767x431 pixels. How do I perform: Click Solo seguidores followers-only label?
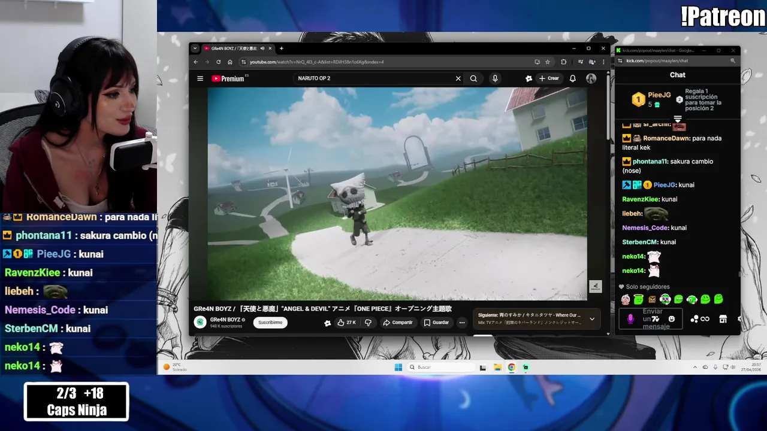click(648, 287)
